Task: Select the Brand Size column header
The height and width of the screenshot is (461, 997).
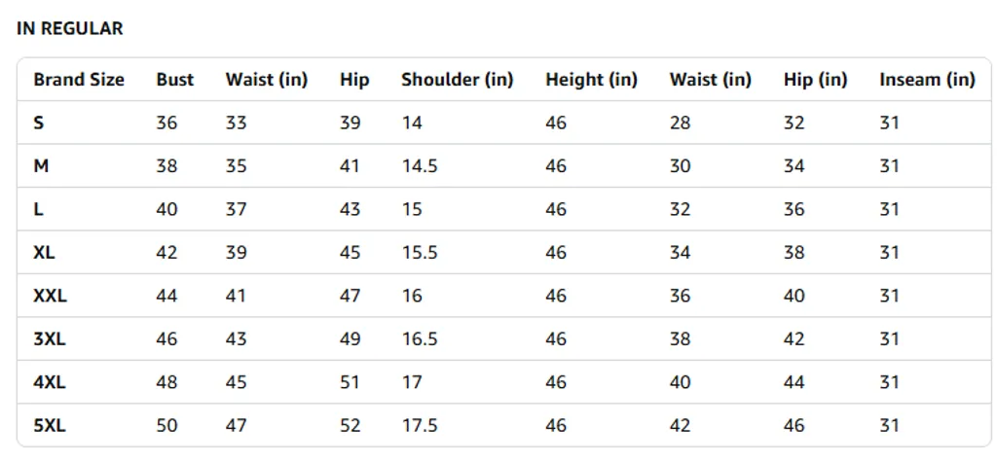Action: [79, 80]
